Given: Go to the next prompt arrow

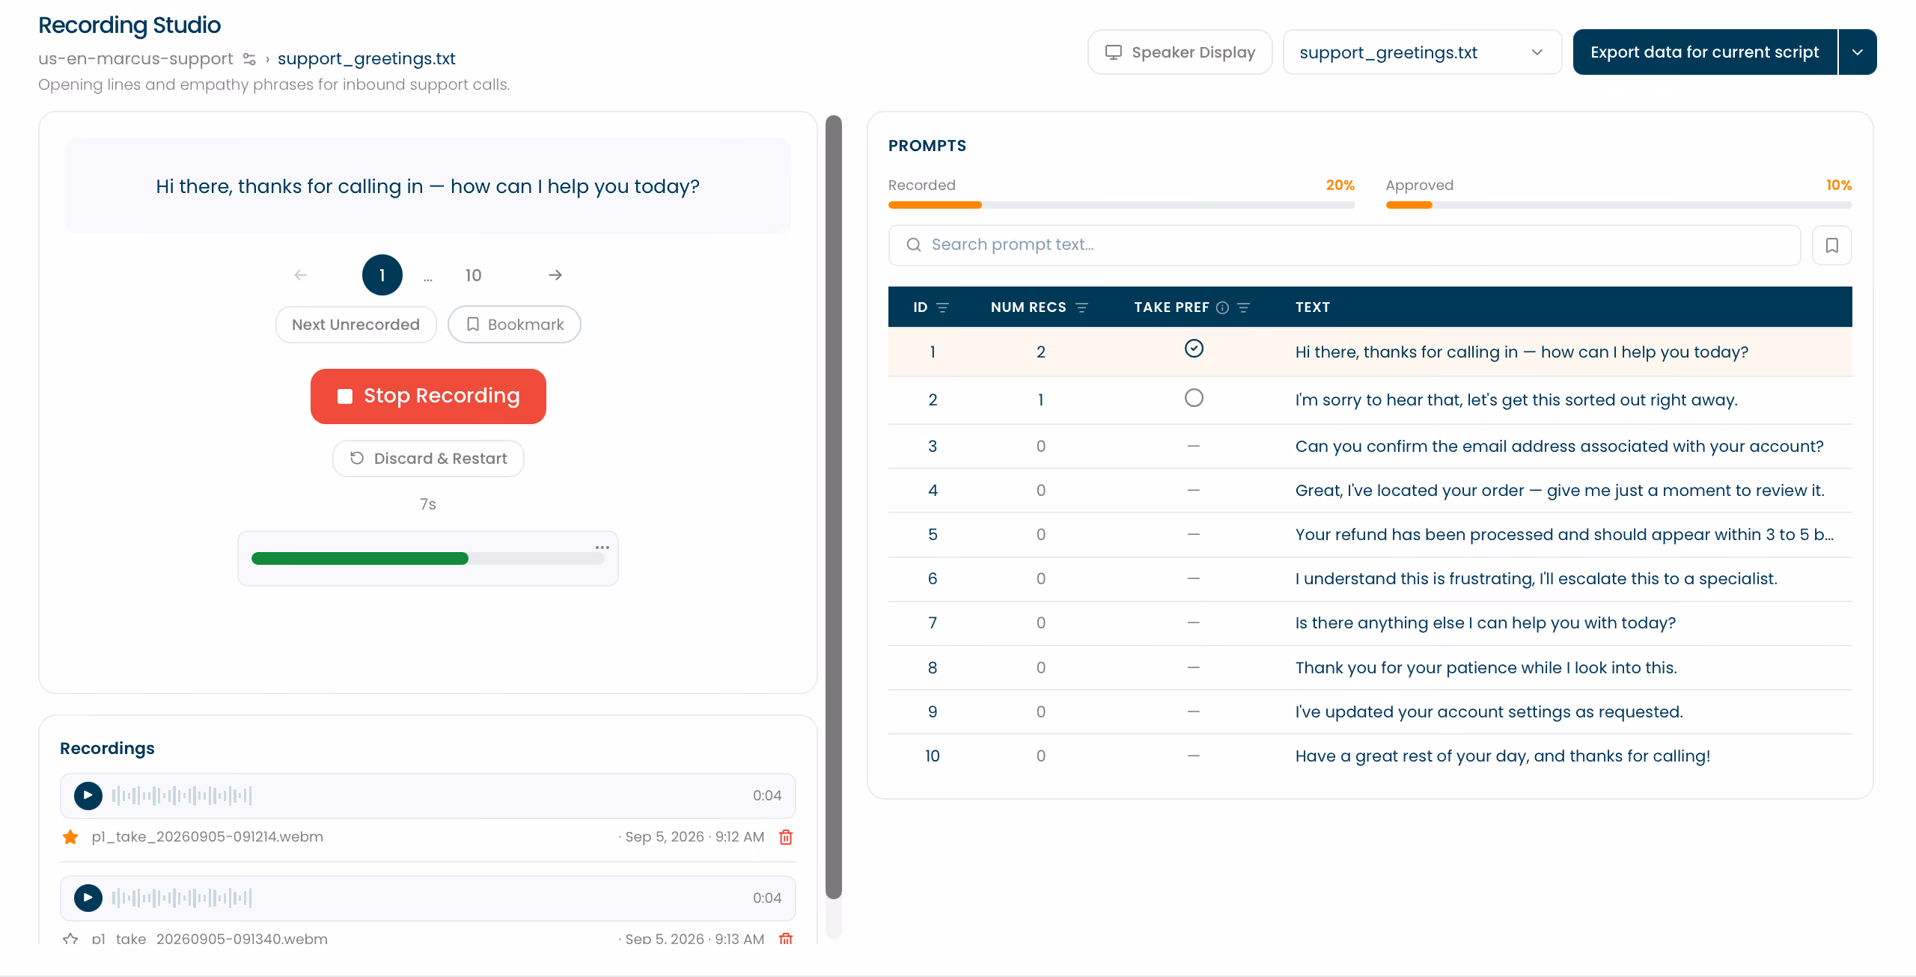Looking at the screenshot, I should [x=555, y=275].
